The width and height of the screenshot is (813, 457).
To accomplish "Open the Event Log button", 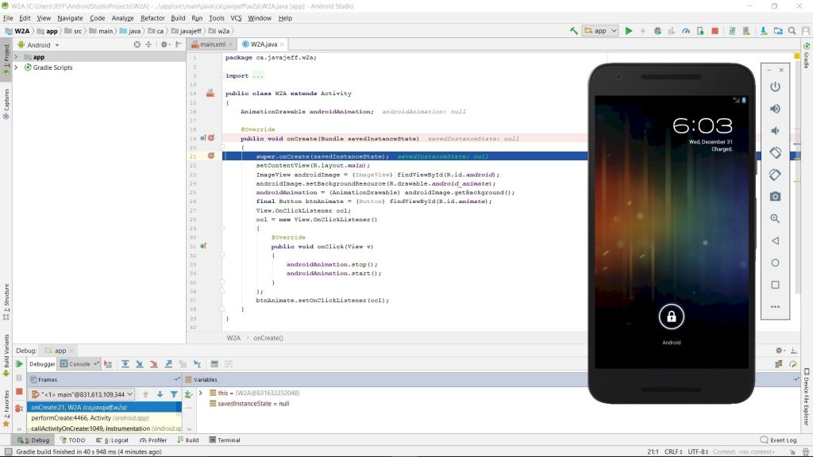I will click(x=778, y=440).
